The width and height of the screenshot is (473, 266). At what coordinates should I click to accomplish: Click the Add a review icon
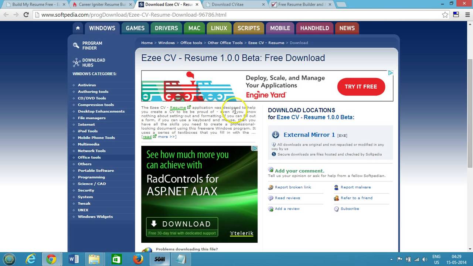tap(271, 209)
